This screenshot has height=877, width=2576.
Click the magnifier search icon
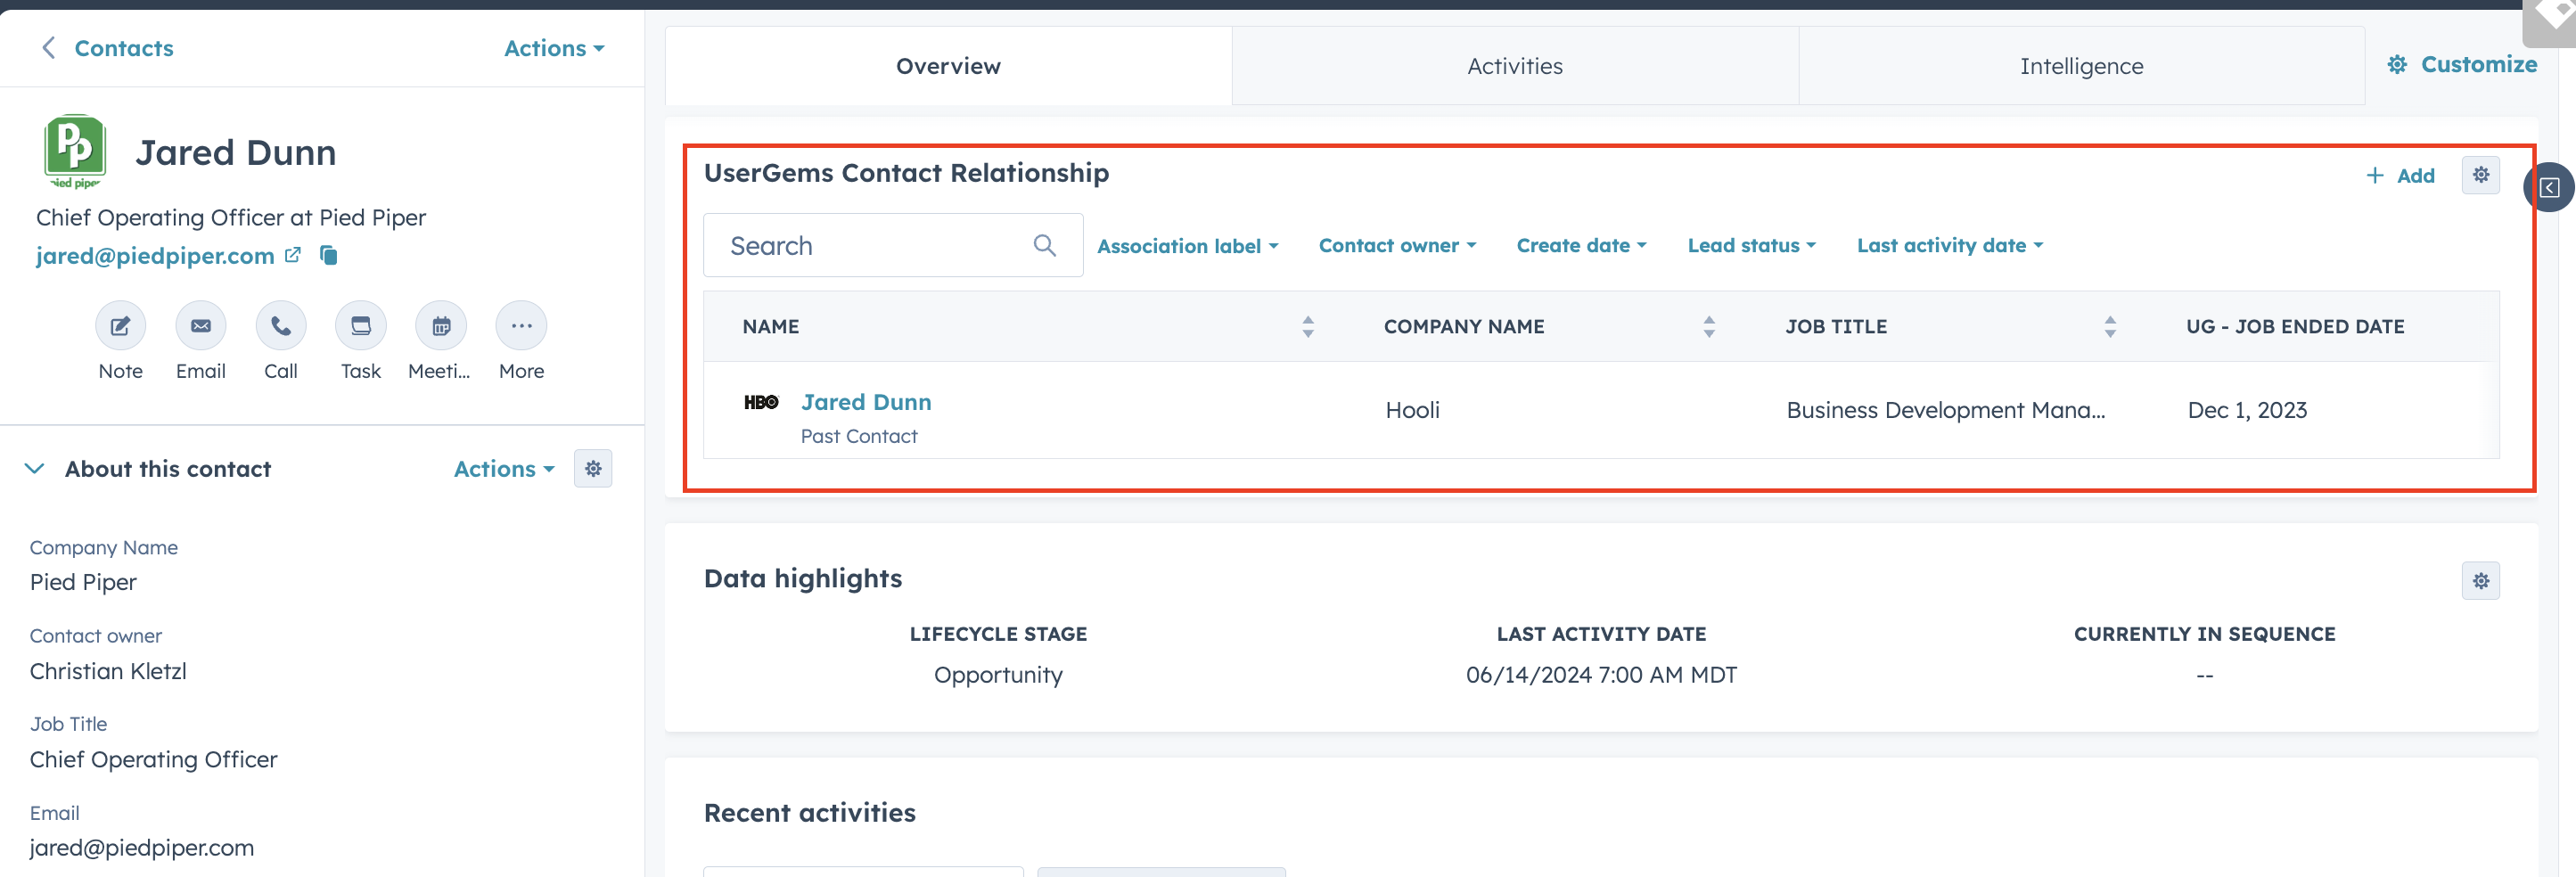pos(1045,245)
